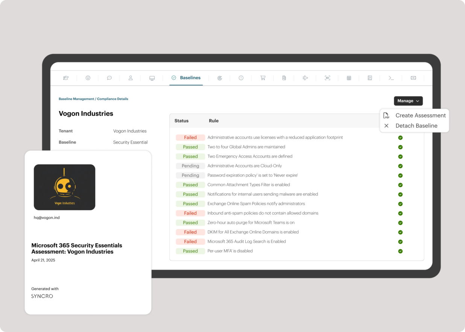The image size is (465, 332).
Task: Select the document invoice icon
Action: tap(284, 78)
